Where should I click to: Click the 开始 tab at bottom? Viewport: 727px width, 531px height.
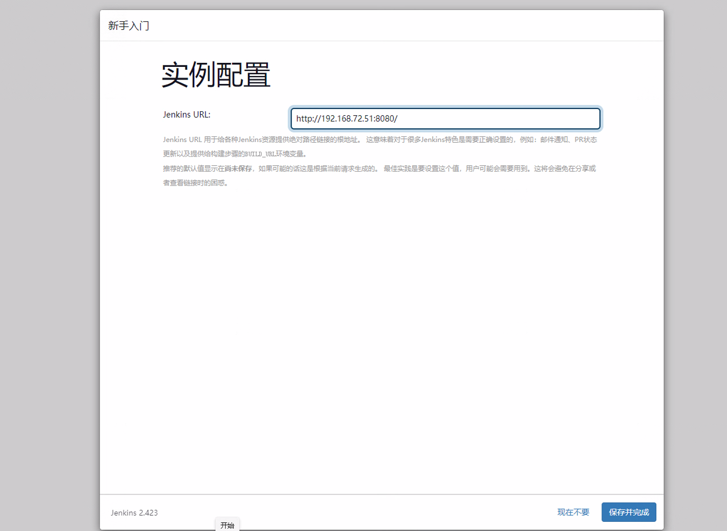coord(227,525)
